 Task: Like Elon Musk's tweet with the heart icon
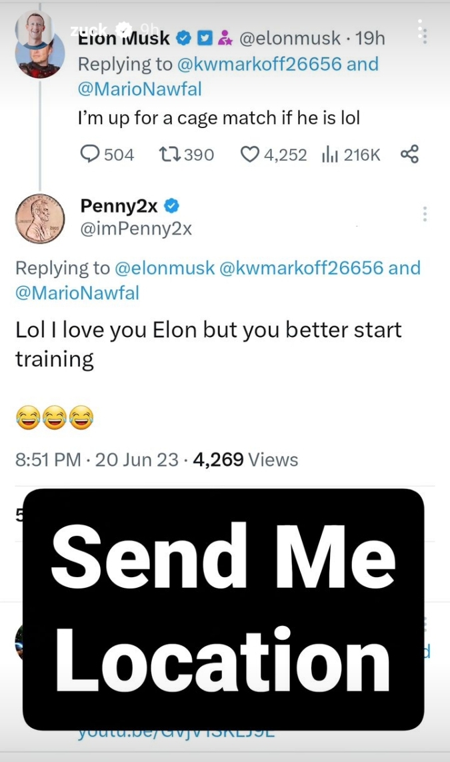[249, 155]
